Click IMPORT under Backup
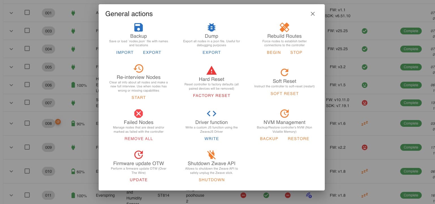The height and width of the screenshot is (204, 435). point(125,52)
